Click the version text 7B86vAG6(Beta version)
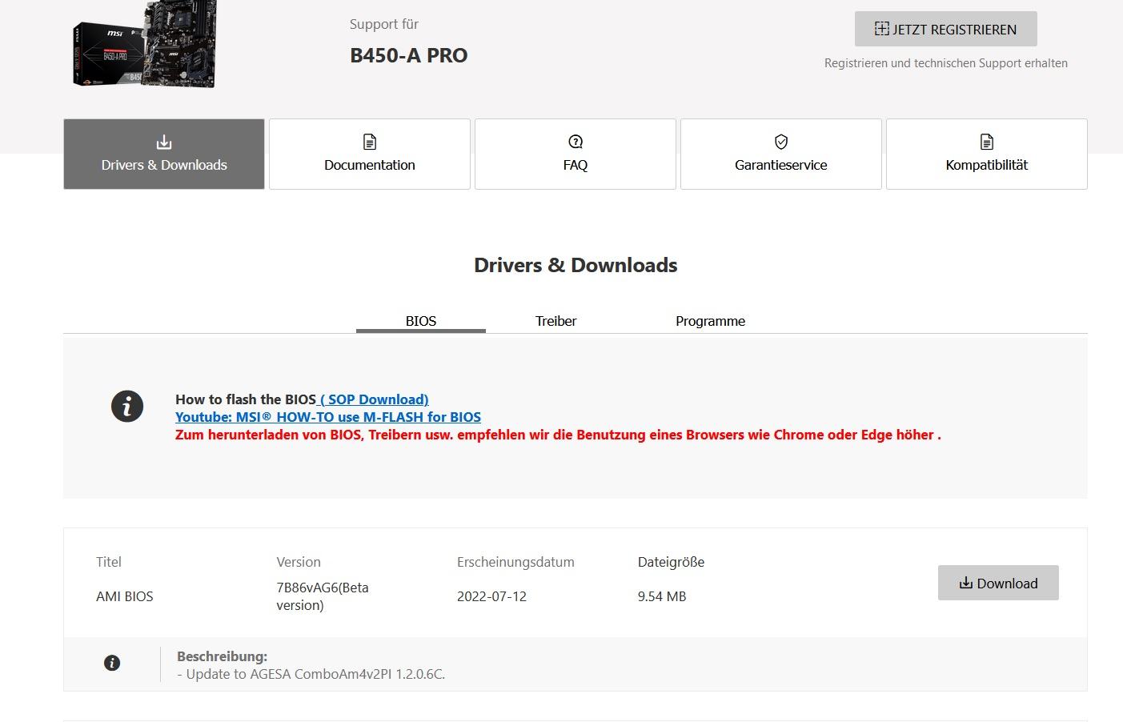 [323, 596]
